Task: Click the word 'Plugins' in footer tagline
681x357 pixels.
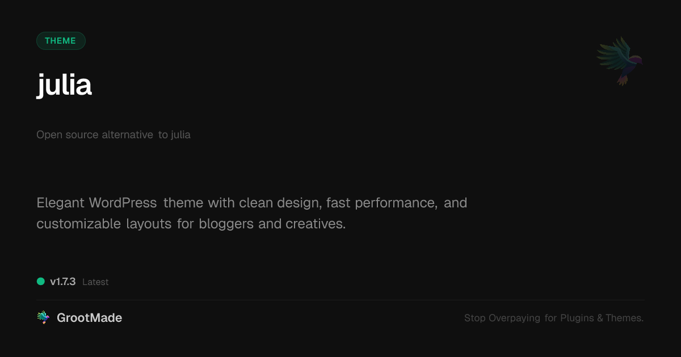Action: click(x=577, y=318)
